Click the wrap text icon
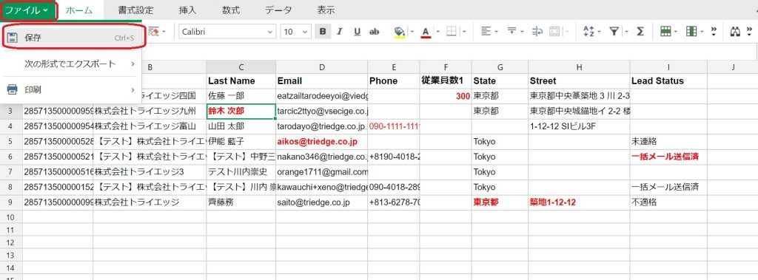Image resolution: width=758 pixels, height=280 pixels. (537, 31)
